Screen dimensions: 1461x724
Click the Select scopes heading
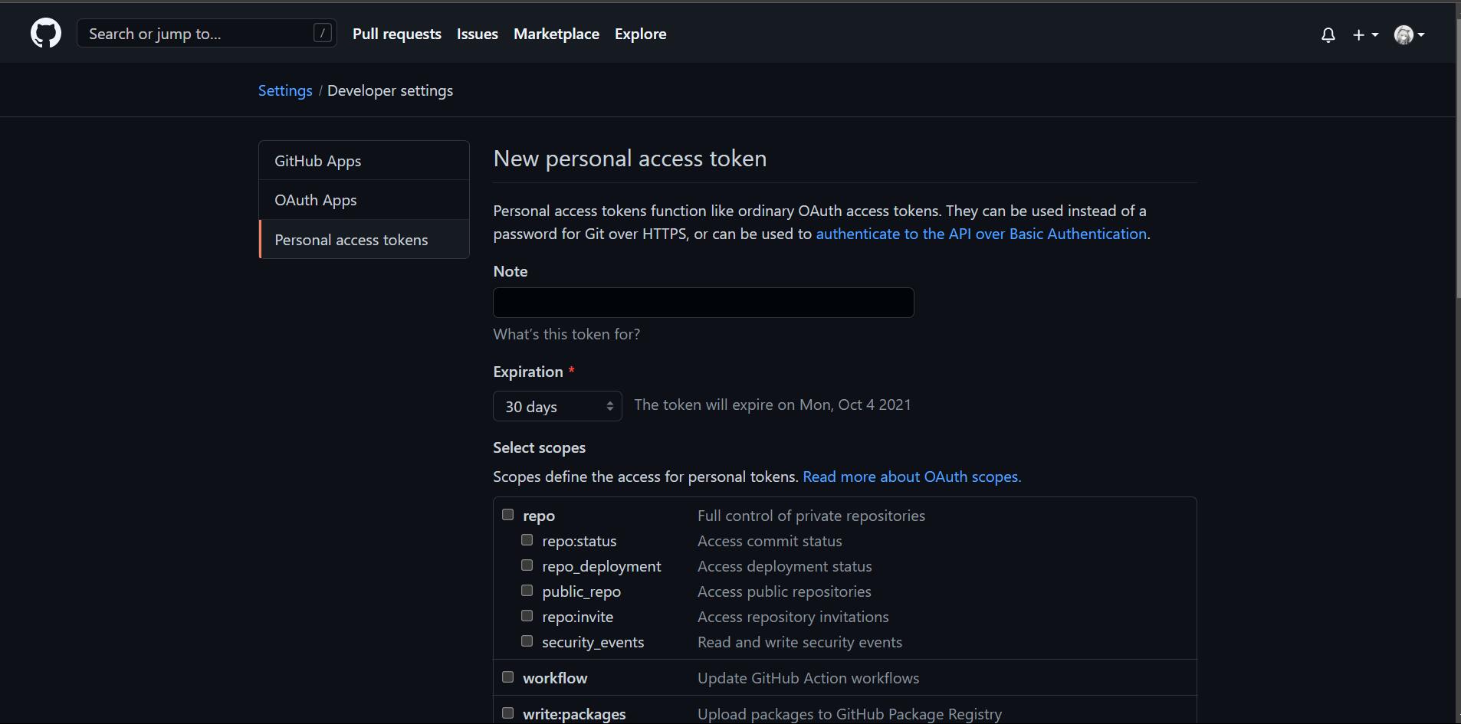click(x=540, y=447)
